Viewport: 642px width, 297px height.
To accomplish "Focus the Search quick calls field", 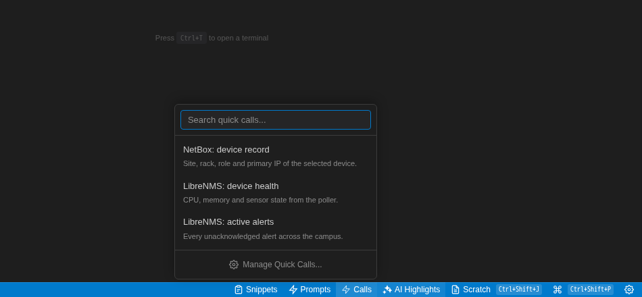I will click(276, 120).
